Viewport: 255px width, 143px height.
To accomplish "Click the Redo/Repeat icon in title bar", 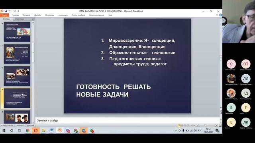I will coord(14,11).
